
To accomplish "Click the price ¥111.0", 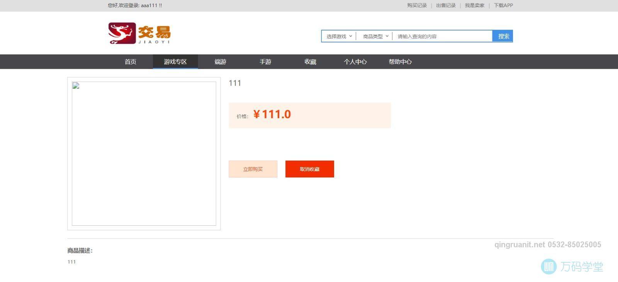I will [x=272, y=114].
